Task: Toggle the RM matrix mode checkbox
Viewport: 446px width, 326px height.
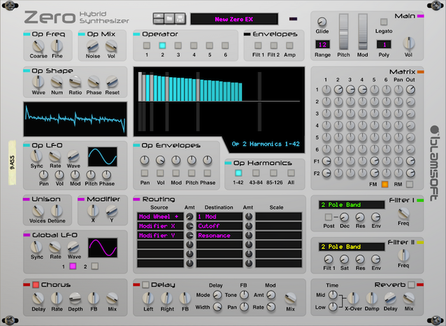Action: coord(409,184)
